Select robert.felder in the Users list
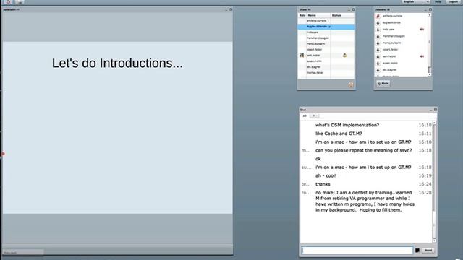Screen dimensions: 463x260 tap(326, 50)
